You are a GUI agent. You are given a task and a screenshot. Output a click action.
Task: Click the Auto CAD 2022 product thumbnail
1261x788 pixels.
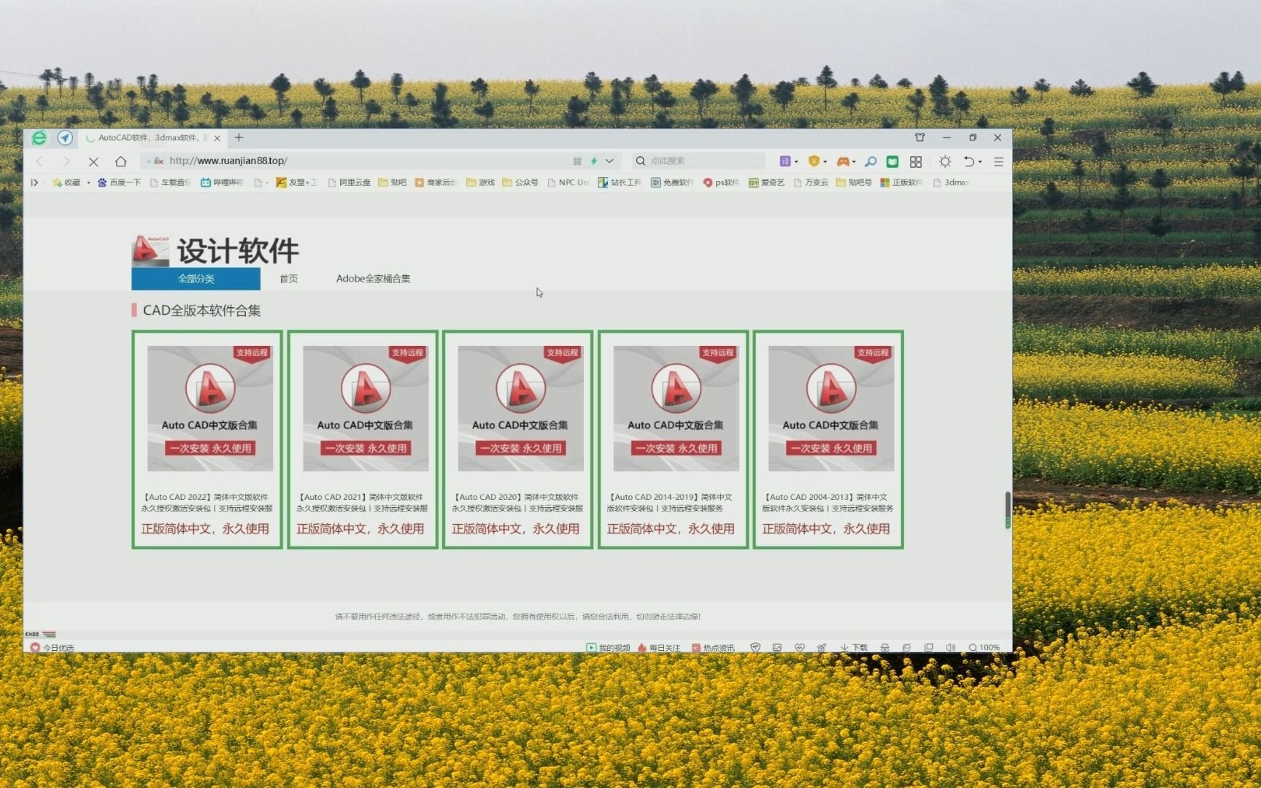pyautogui.click(x=210, y=406)
